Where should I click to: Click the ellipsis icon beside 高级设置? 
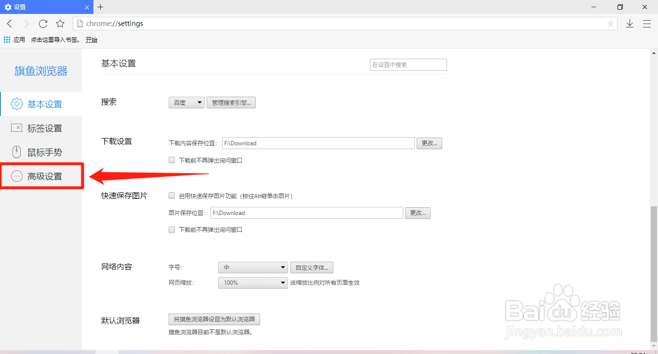click(x=17, y=176)
